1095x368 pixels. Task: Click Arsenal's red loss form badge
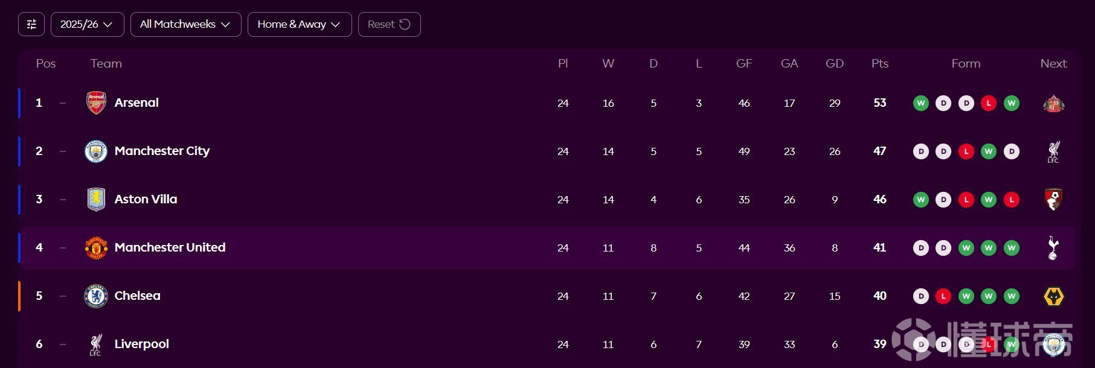coord(989,103)
